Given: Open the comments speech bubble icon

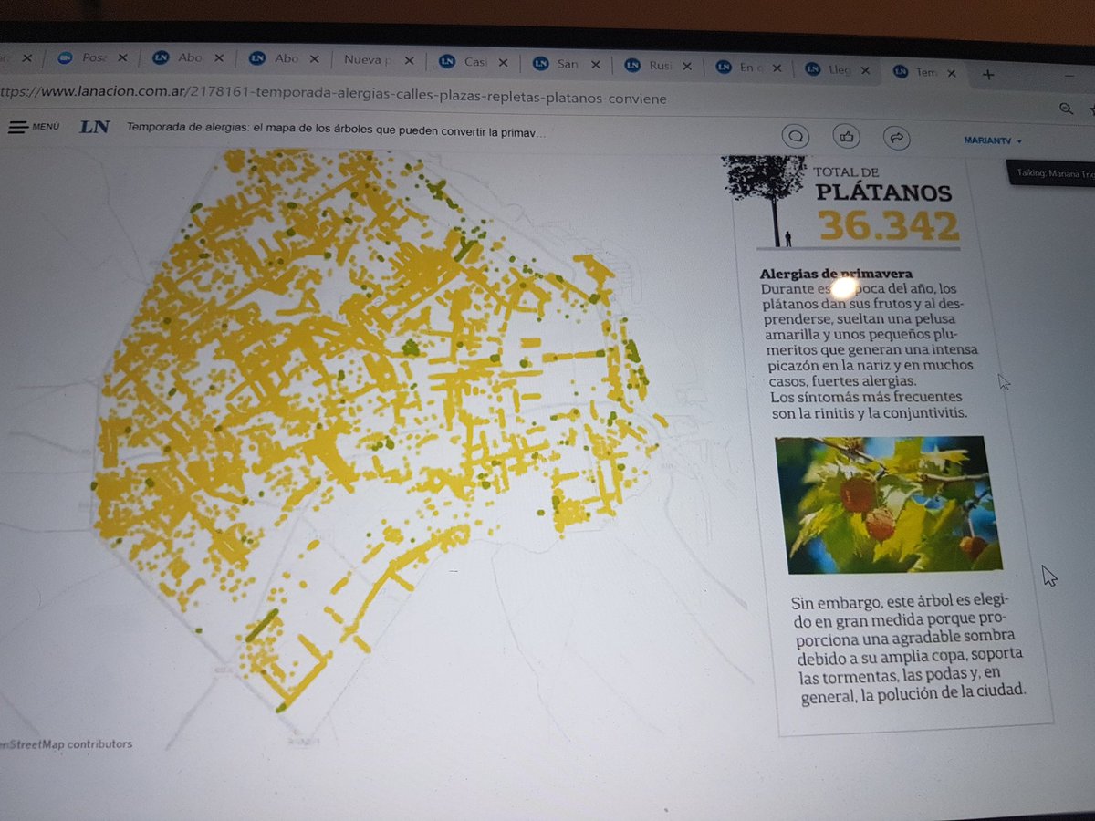Looking at the screenshot, I should coord(796,137).
